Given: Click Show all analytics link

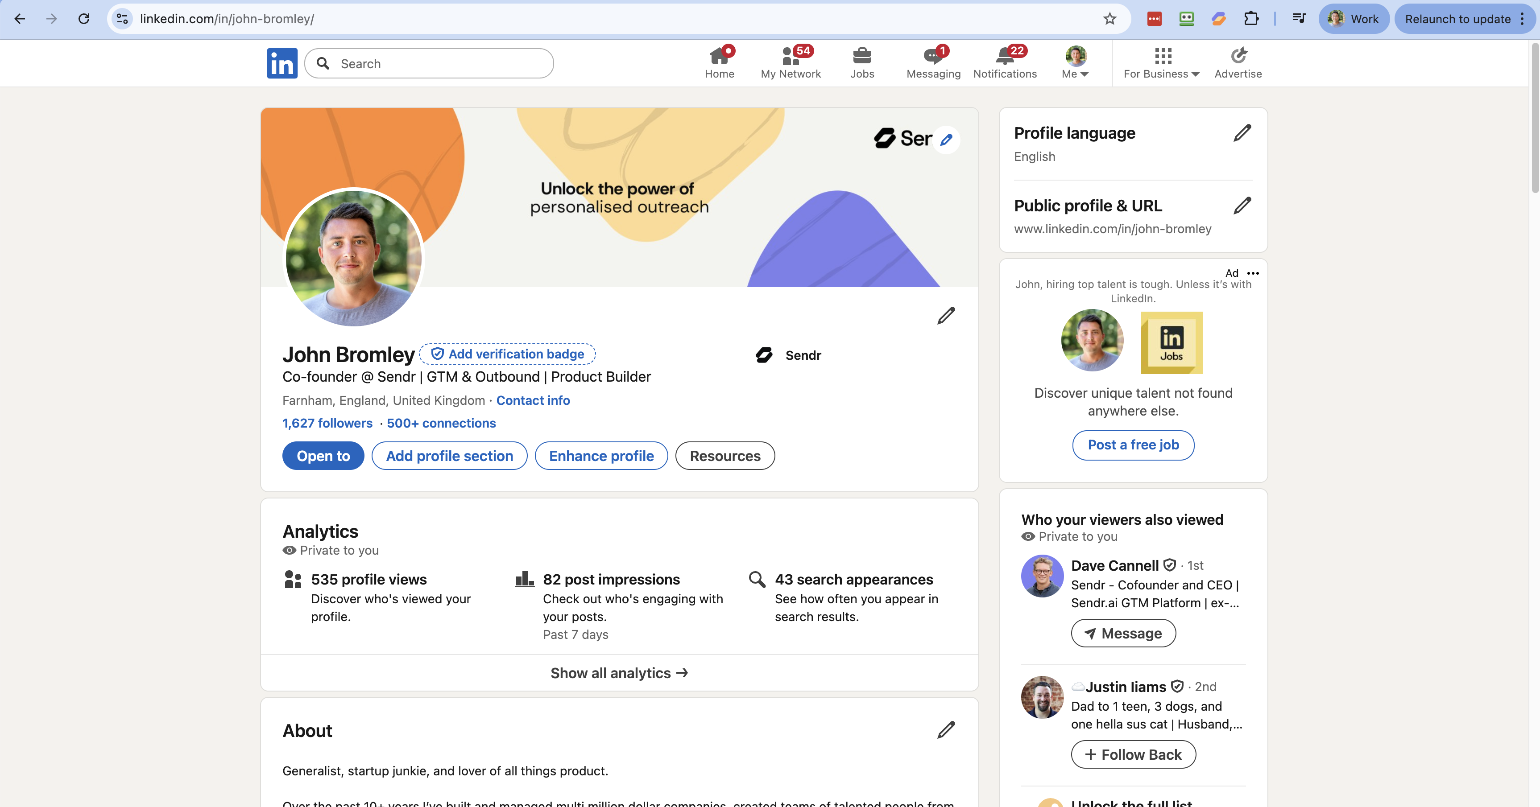Looking at the screenshot, I should click(619, 673).
